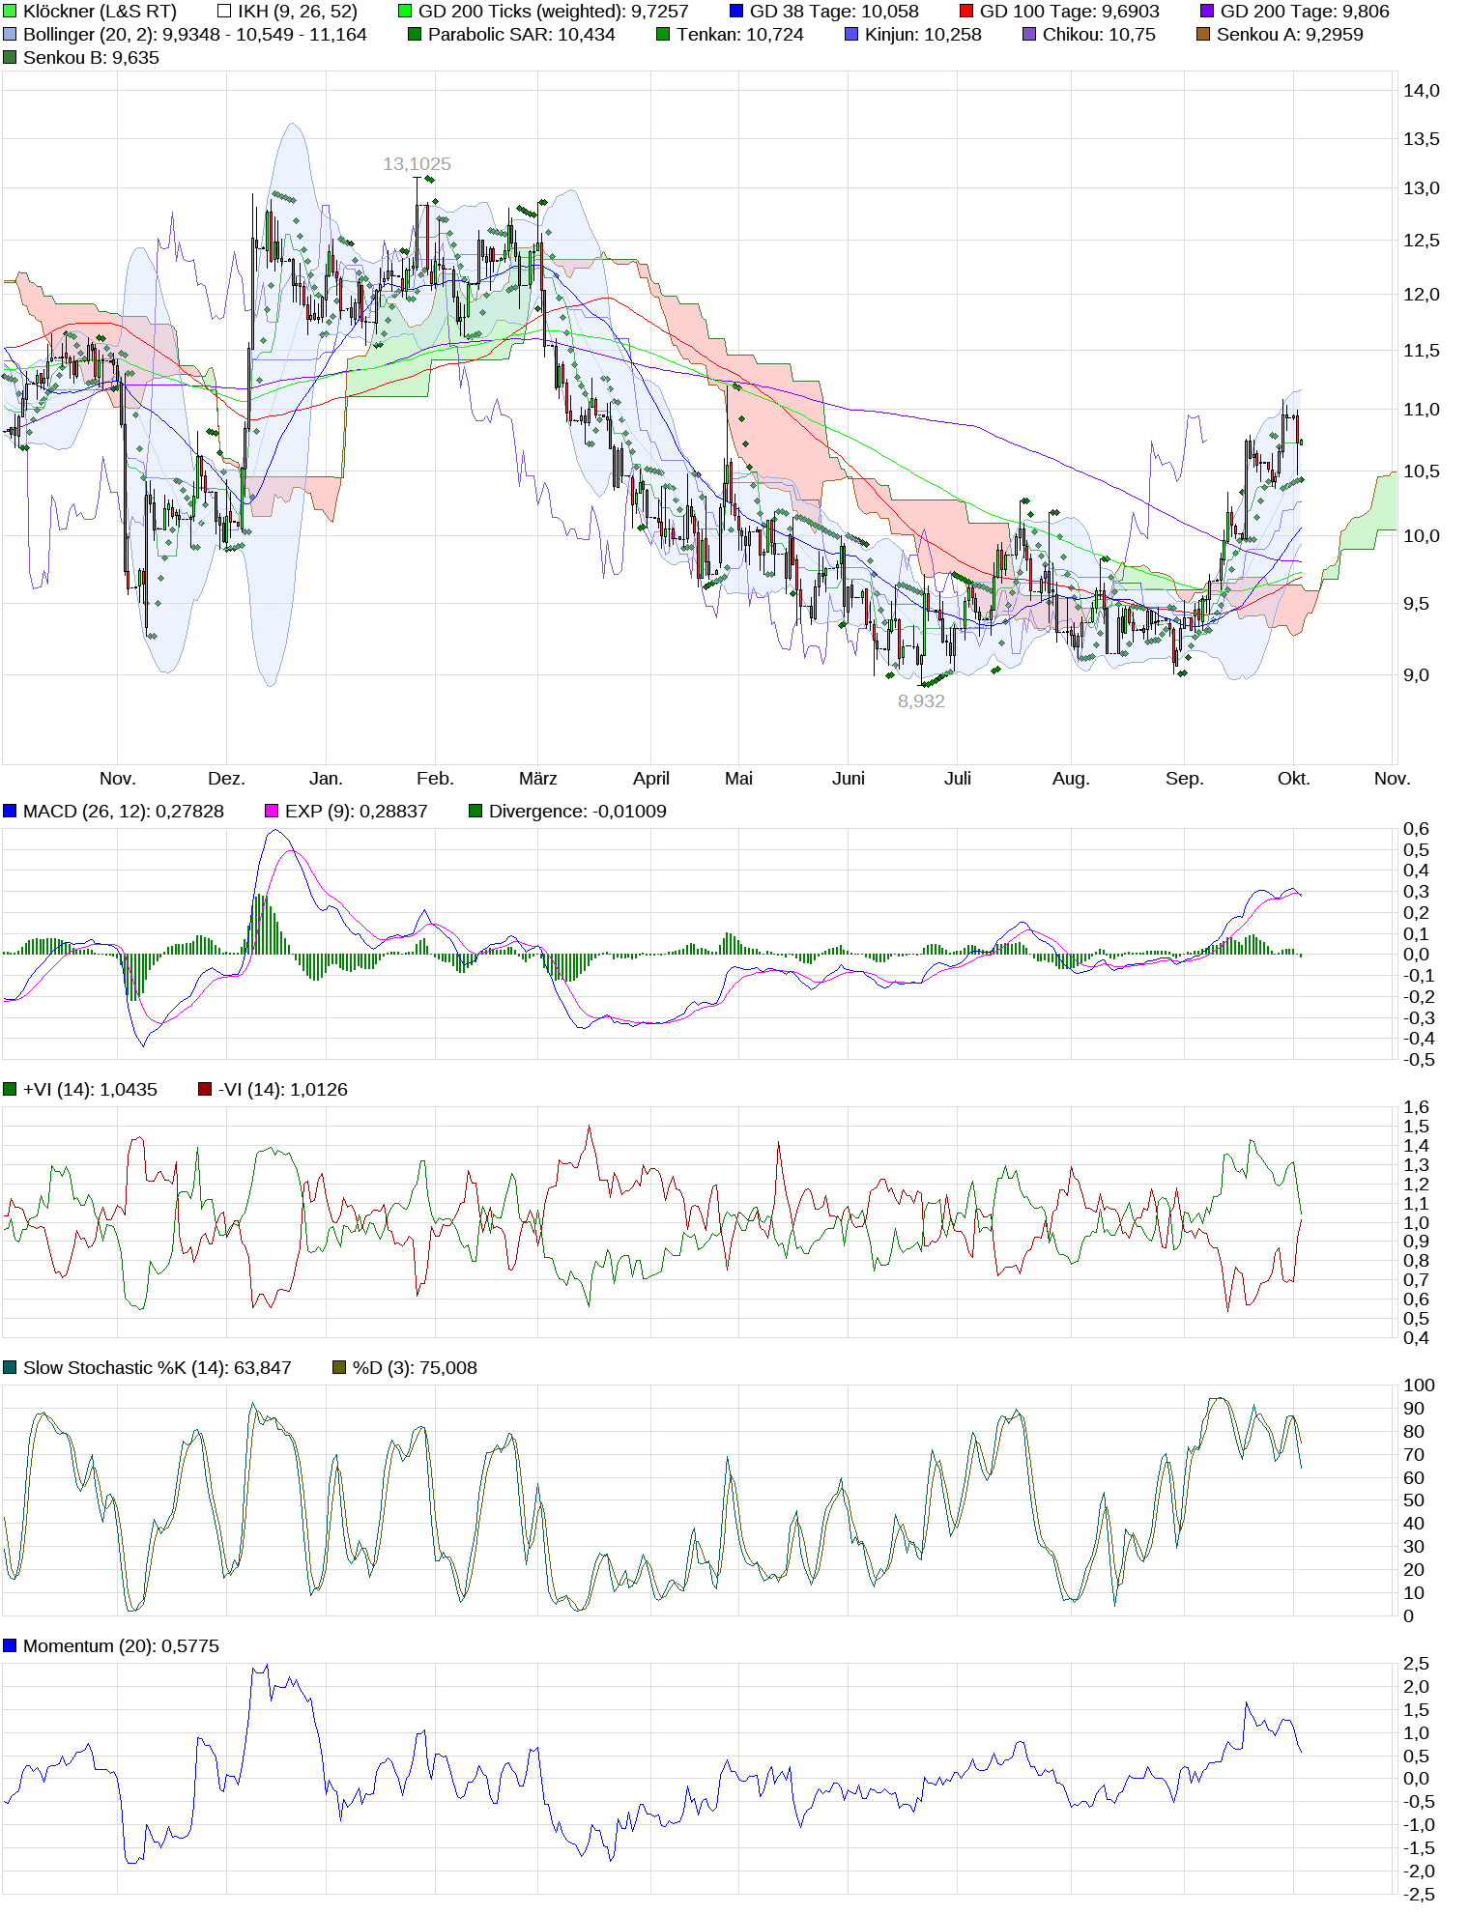Image resolution: width=1469 pixels, height=1914 pixels.
Task: Click the '%D (3): 75,008' label
Action: point(415,1368)
